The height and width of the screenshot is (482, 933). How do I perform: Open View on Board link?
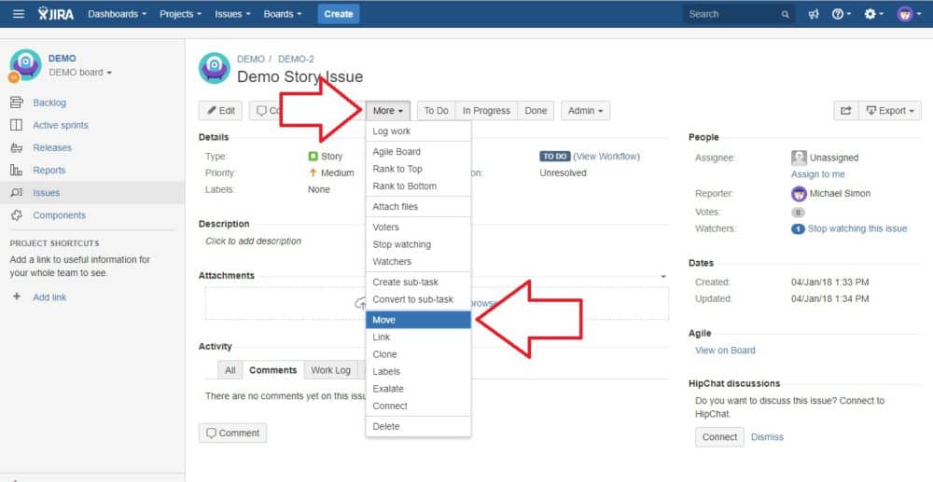tap(725, 351)
